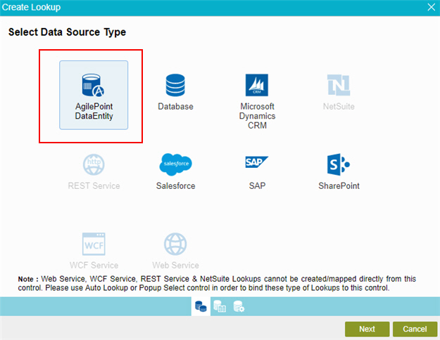Select the Web Service globe icon
The image size is (440, 340).
click(x=175, y=244)
